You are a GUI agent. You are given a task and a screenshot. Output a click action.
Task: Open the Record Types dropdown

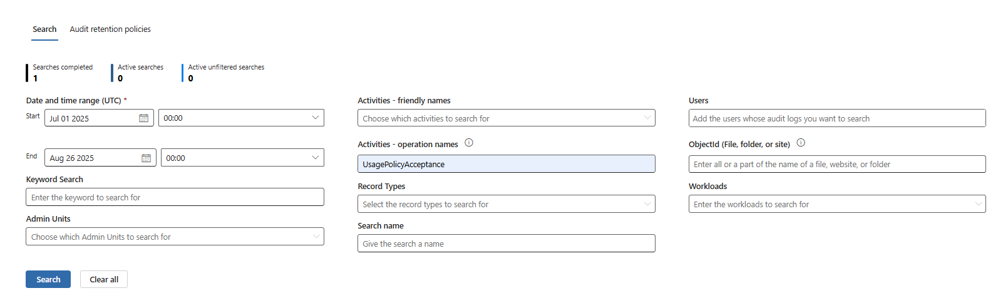(x=506, y=204)
